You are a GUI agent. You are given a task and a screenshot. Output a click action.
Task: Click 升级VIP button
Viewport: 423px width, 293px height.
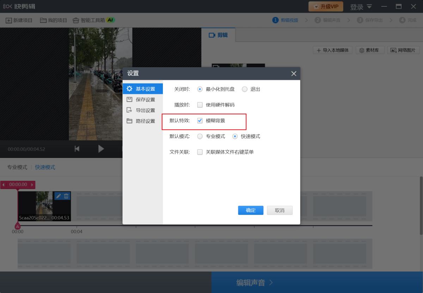coord(326,6)
